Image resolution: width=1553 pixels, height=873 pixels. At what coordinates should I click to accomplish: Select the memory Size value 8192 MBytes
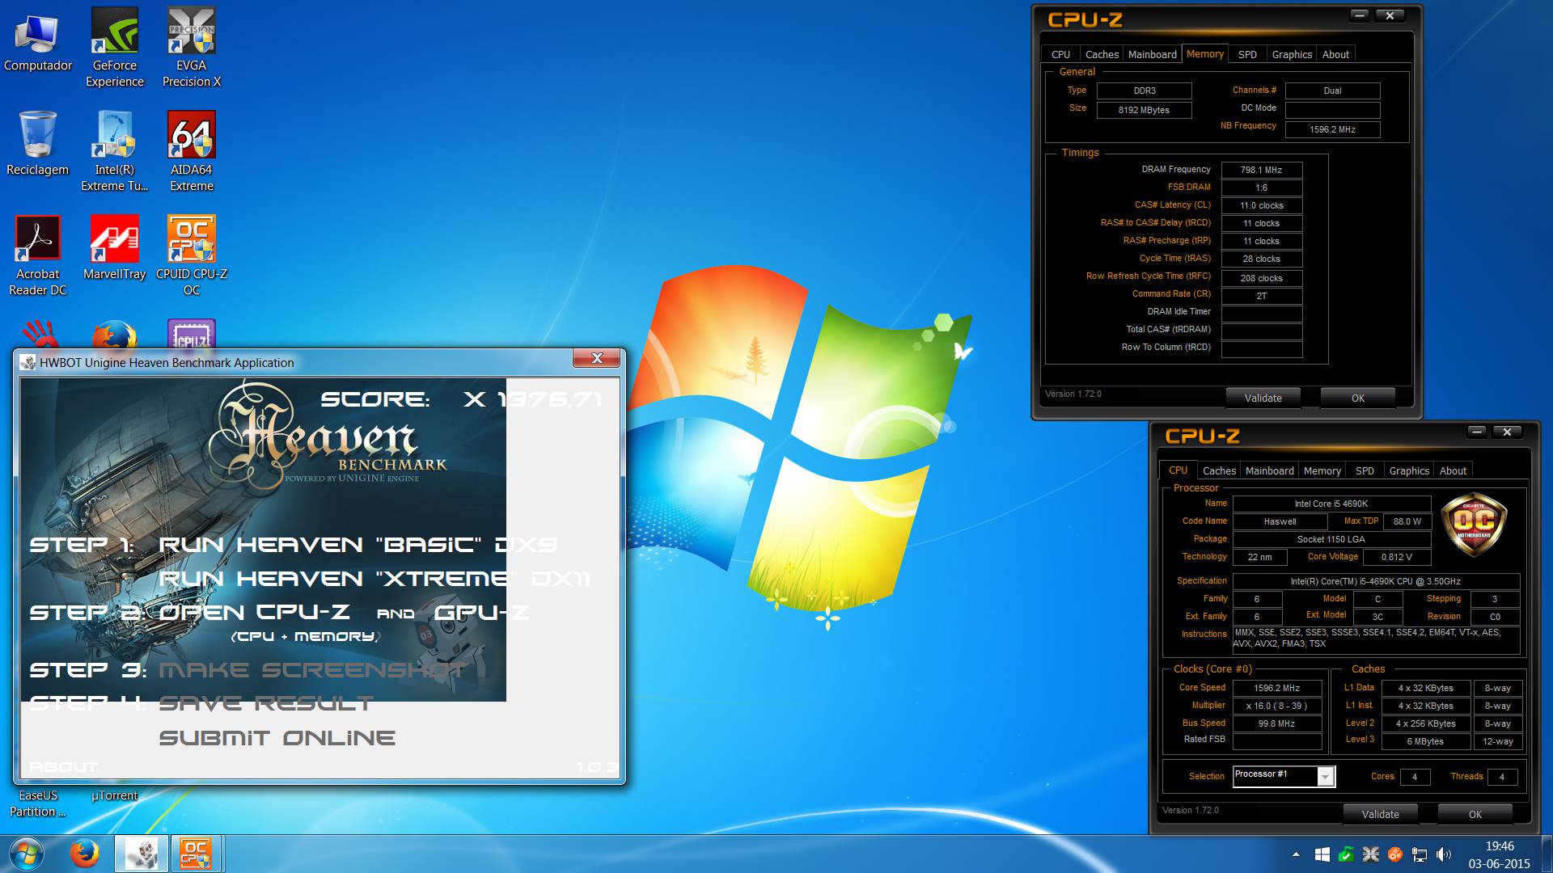tap(1144, 110)
